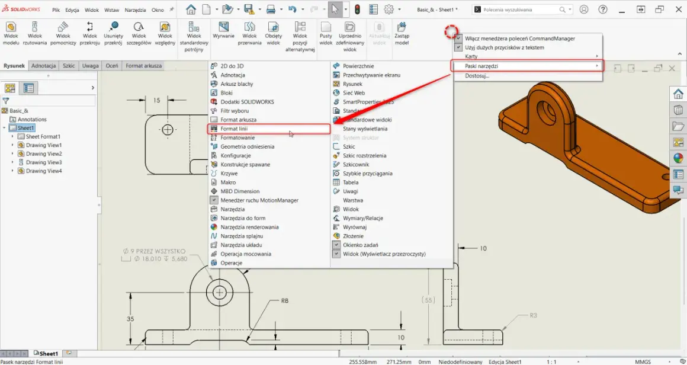687x365 pixels.
Task: Open the Options gear icon
Action: 389,9
